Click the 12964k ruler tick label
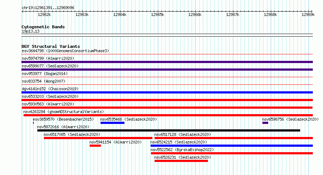Image resolution: width=323 pixels, height=175 pixels. click(120, 14)
